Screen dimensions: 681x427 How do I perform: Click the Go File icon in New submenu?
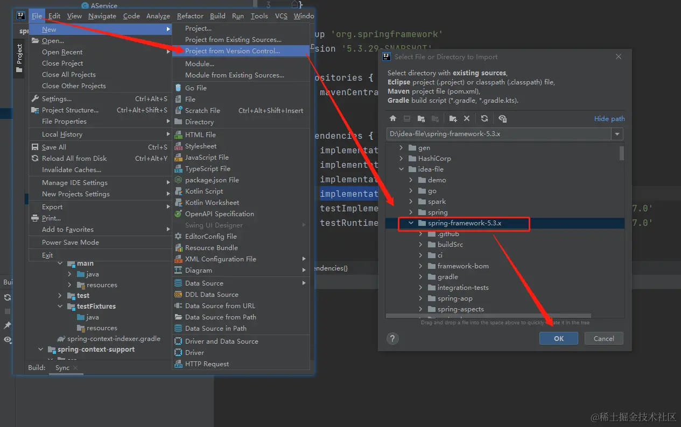[x=178, y=88]
